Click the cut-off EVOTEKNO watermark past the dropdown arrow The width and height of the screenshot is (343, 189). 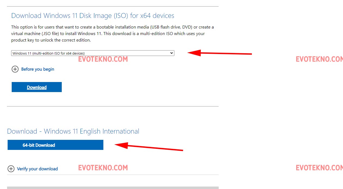point(319,59)
